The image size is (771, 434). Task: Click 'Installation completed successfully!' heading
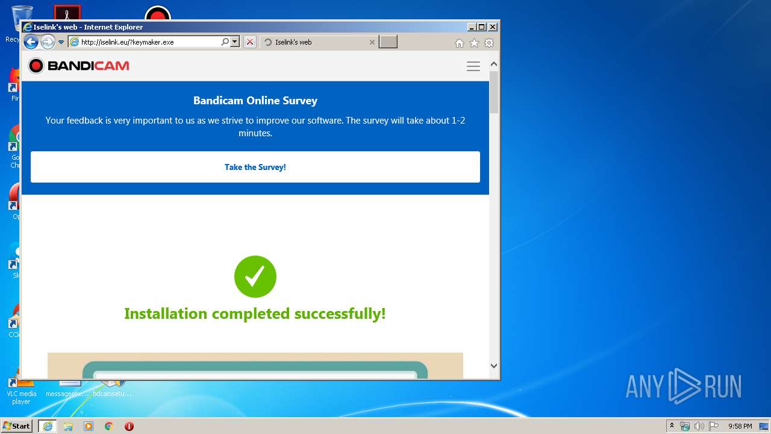(255, 313)
